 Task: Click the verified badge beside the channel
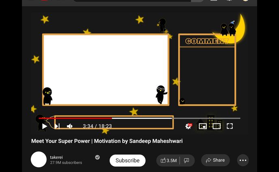pyautogui.click(x=97, y=157)
